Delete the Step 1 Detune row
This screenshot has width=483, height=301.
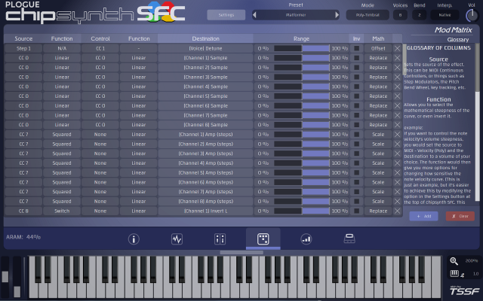click(398, 48)
